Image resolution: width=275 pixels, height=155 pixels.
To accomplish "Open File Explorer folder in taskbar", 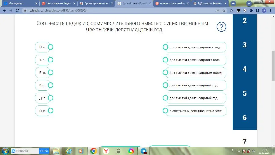I will click(x=56, y=151).
